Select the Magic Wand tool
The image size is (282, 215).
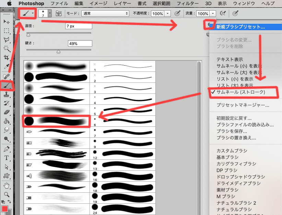(7, 48)
